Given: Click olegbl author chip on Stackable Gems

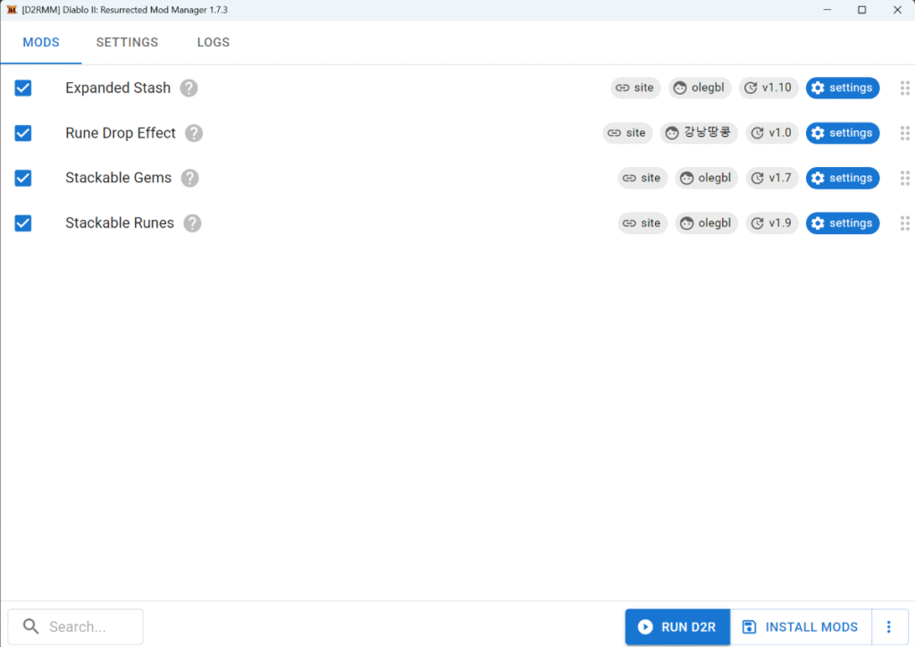Looking at the screenshot, I should [706, 178].
